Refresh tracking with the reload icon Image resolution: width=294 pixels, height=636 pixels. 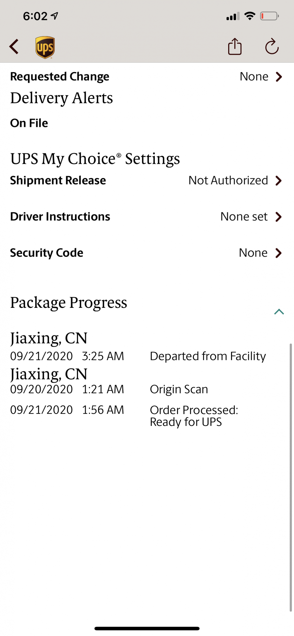pyautogui.click(x=272, y=47)
